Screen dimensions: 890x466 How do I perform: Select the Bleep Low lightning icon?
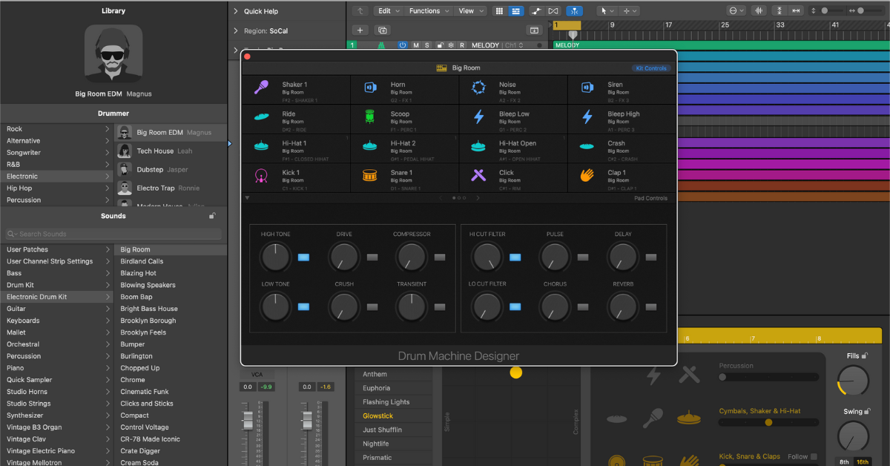click(x=478, y=117)
